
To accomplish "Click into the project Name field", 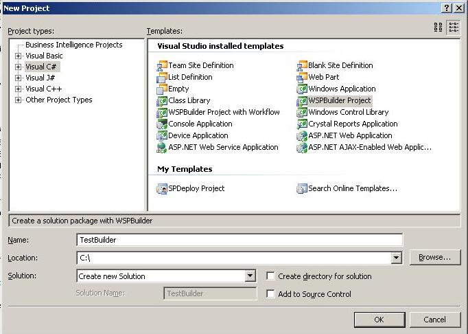I will (x=239, y=240).
